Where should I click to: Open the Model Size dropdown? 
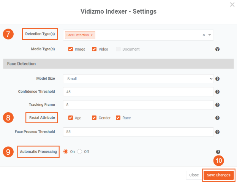pos(138,79)
